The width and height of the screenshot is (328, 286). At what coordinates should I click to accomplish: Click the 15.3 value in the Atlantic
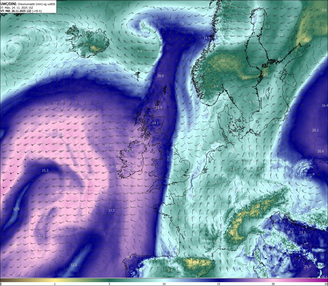coord(45,170)
